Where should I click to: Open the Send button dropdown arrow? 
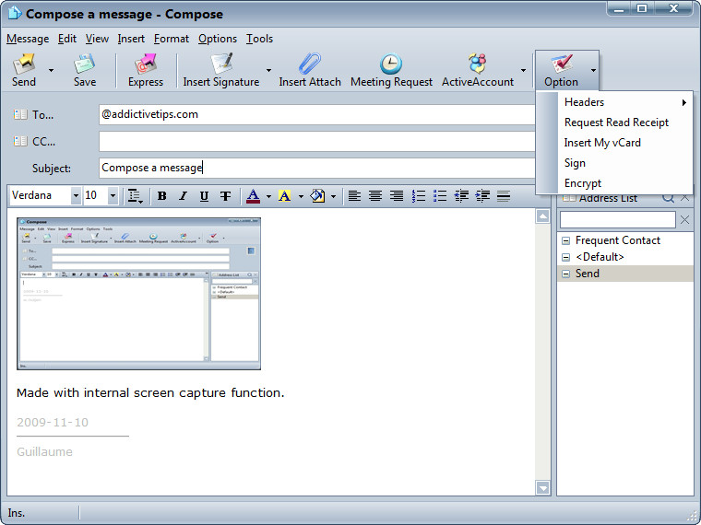(x=51, y=71)
